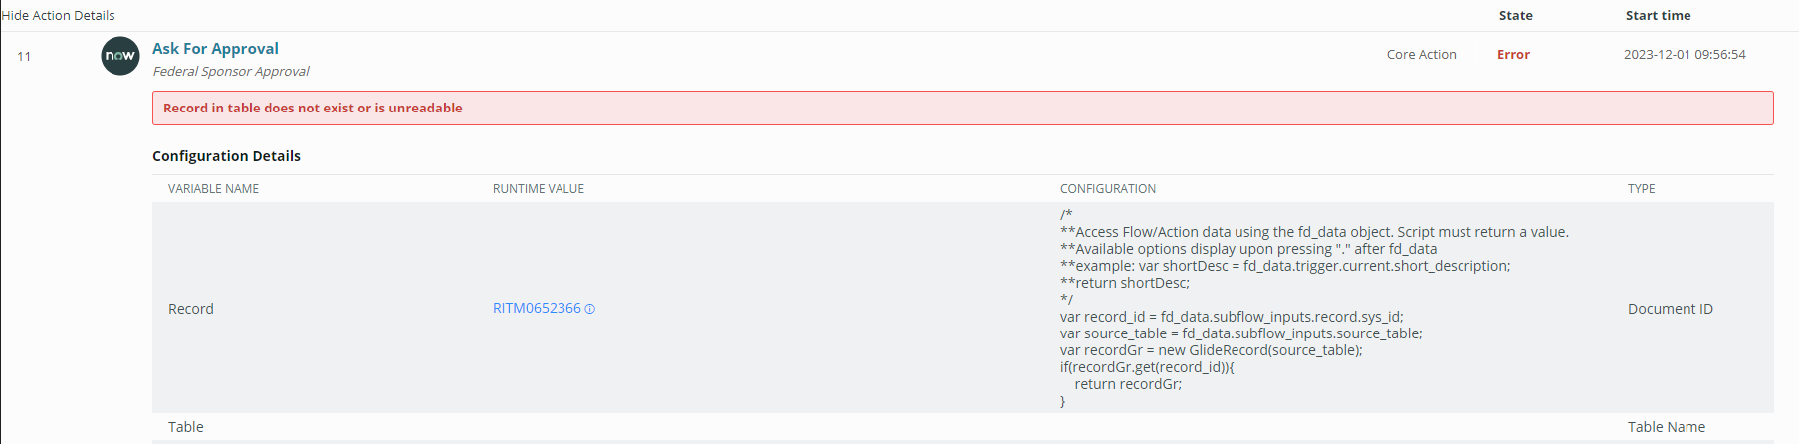Open the Ask For Approval action
The height and width of the screenshot is (444, 1799).
tap(215, 48)
